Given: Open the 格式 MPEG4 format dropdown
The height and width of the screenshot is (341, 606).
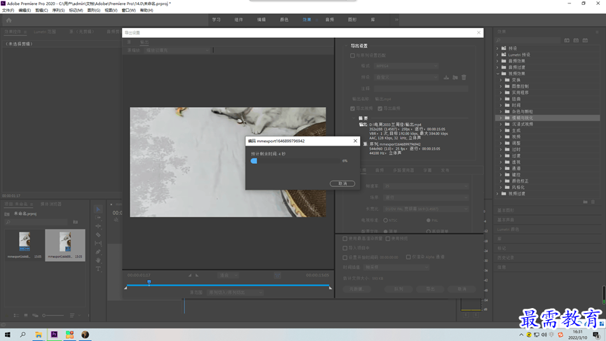Looking at the screenshot, I should click(406, 66).
